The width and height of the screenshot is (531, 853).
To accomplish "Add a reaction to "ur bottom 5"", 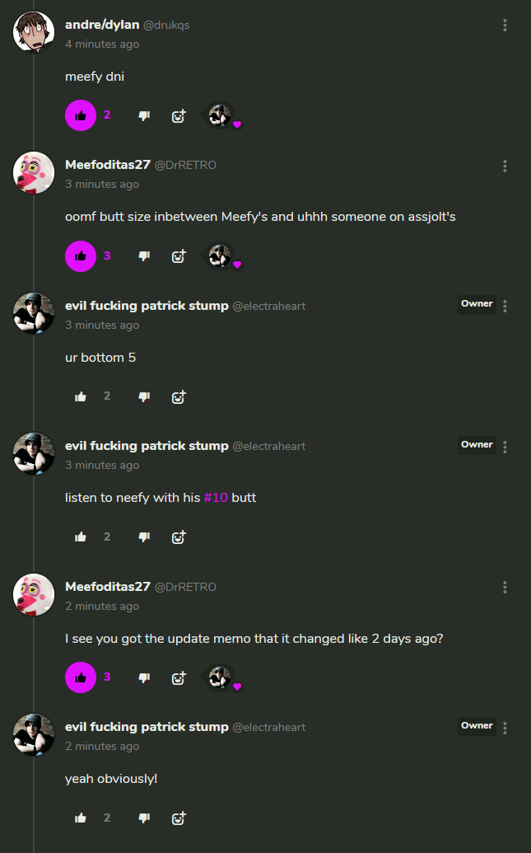I will [179, 397].
